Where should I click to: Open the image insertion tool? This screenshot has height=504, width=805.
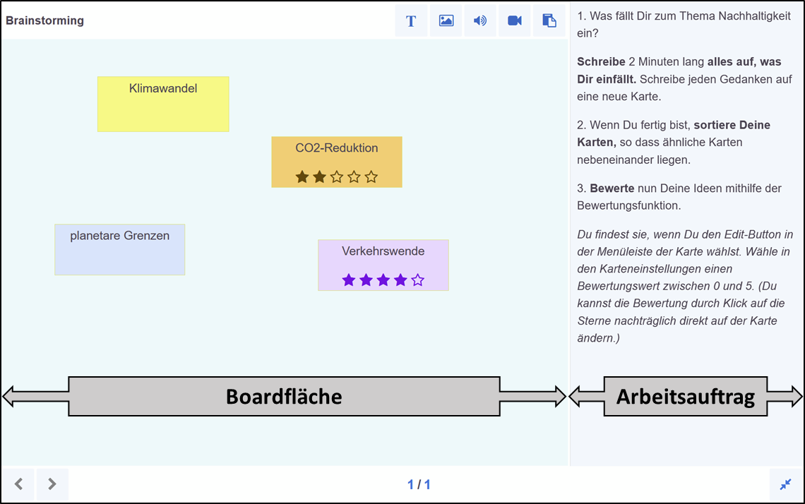click(446, 20)
